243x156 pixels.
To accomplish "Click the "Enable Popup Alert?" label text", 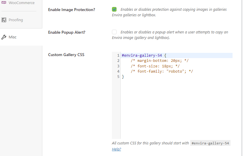I will pos(67,32).
